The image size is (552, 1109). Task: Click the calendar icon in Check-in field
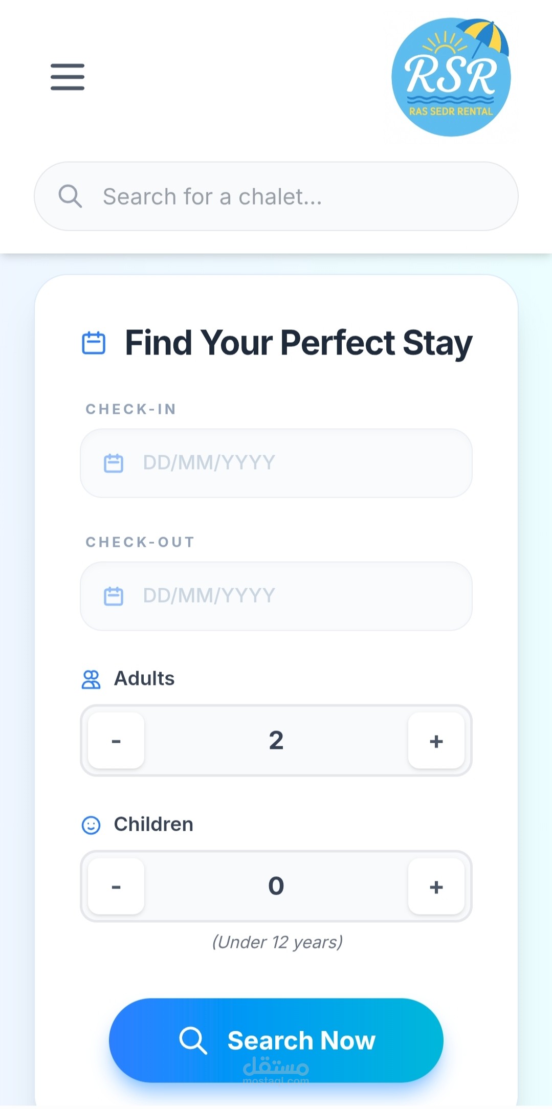coord(114,463)
